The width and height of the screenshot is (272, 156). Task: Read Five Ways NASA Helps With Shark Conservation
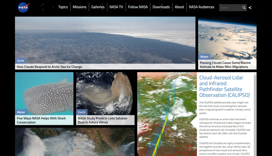(x=41, y=120)
